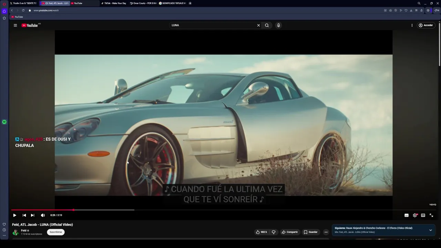Open the Opera sidebar home icon
Viewport: 441px width, 248px height.
(x=4, y=11)
